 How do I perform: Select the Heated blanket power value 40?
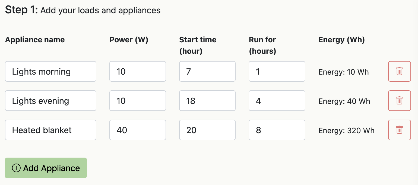[x=138, y=130]
